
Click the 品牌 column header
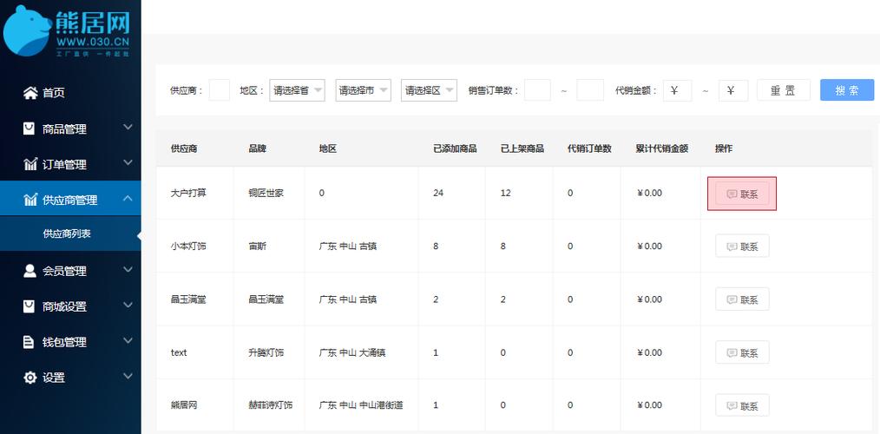257,148
